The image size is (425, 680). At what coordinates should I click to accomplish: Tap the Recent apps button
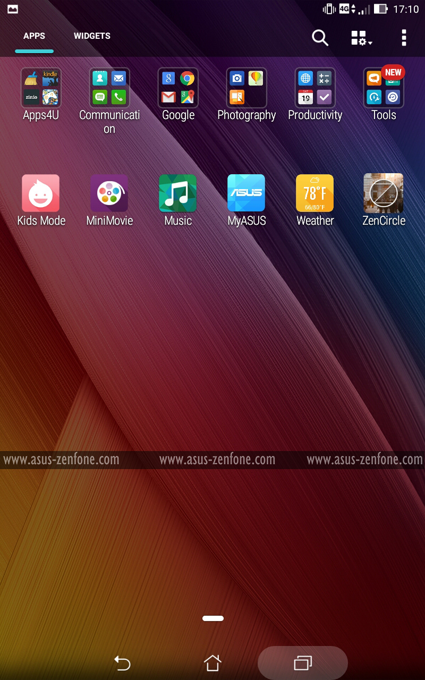click(303, 662)
